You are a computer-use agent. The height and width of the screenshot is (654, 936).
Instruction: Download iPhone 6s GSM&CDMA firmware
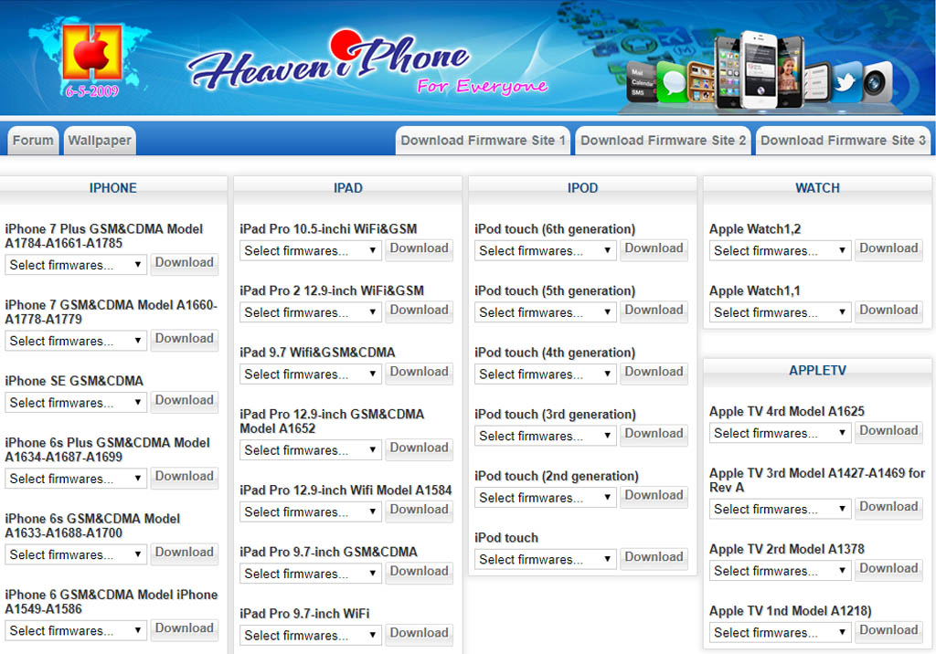[184, 553]
